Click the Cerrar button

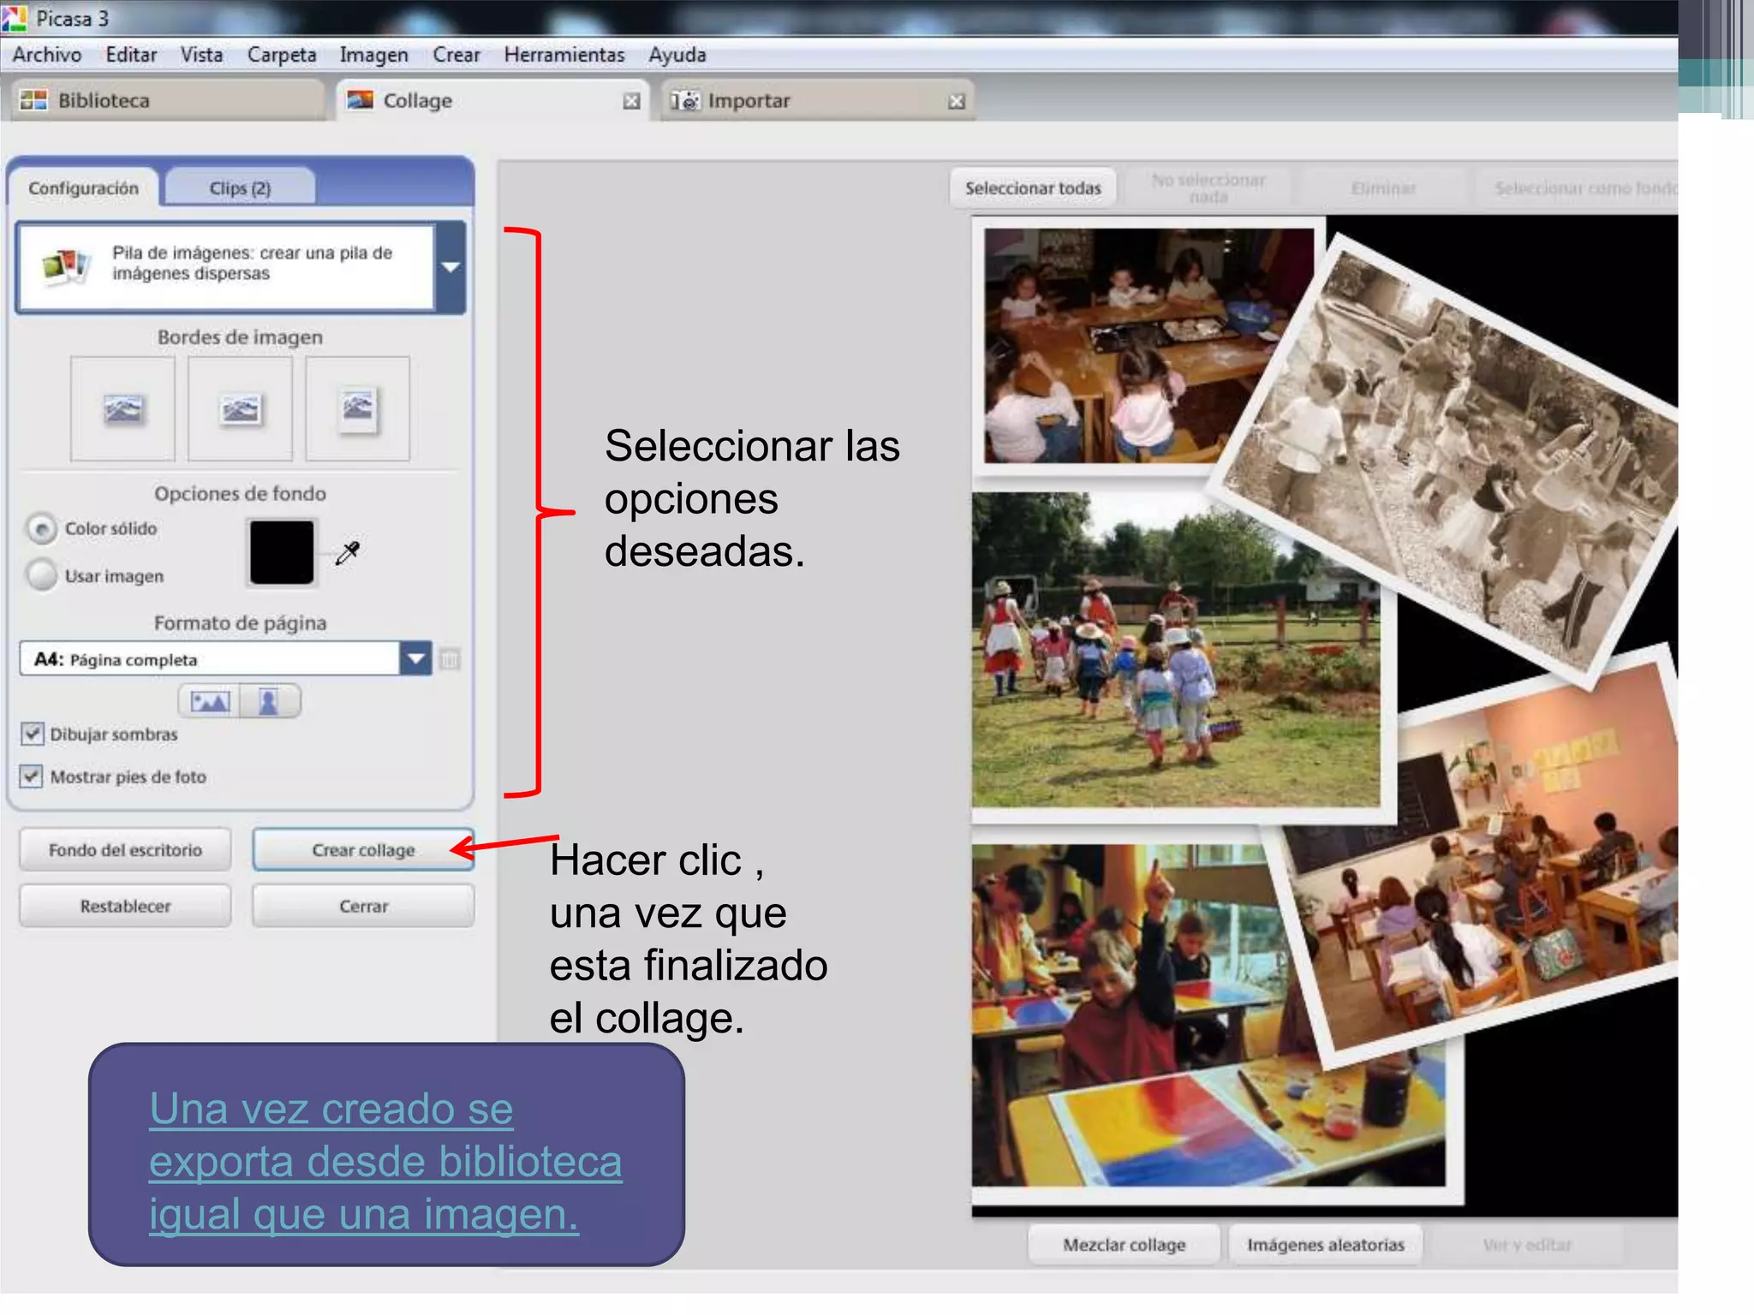363,906
